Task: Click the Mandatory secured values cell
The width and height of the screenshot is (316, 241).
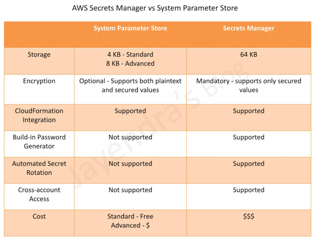Action: 249,85
